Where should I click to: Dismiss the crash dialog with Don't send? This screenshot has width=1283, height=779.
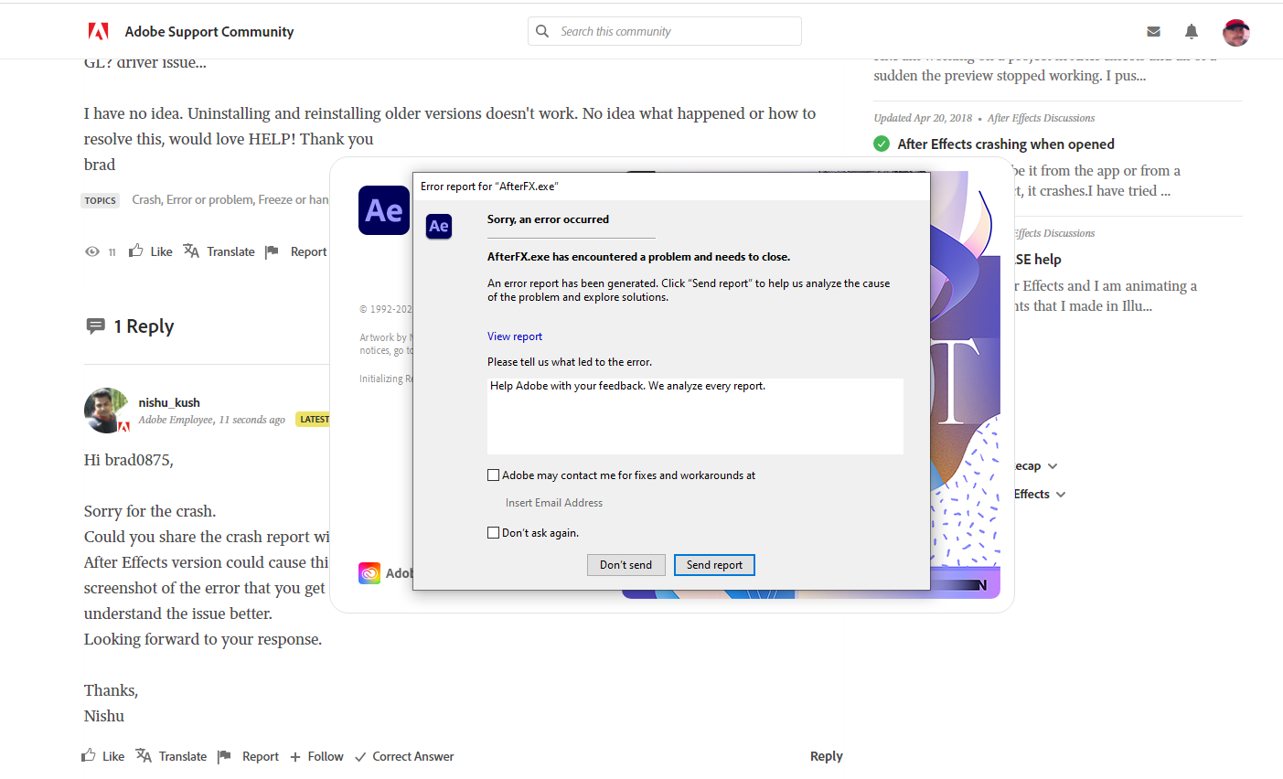coord(625,565)
